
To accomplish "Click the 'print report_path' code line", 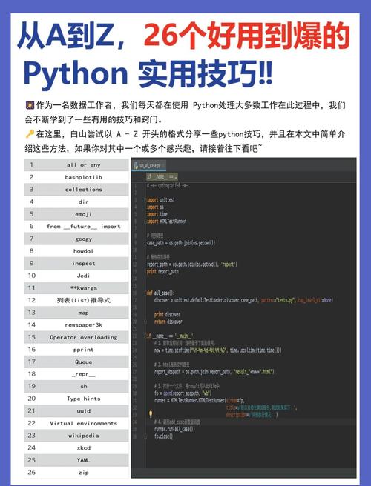I will [162, 271].
